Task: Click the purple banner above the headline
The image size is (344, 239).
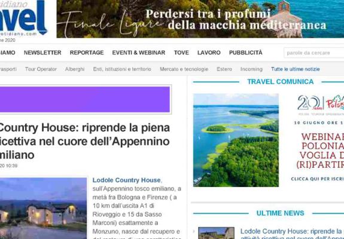Action: (85, 99)
